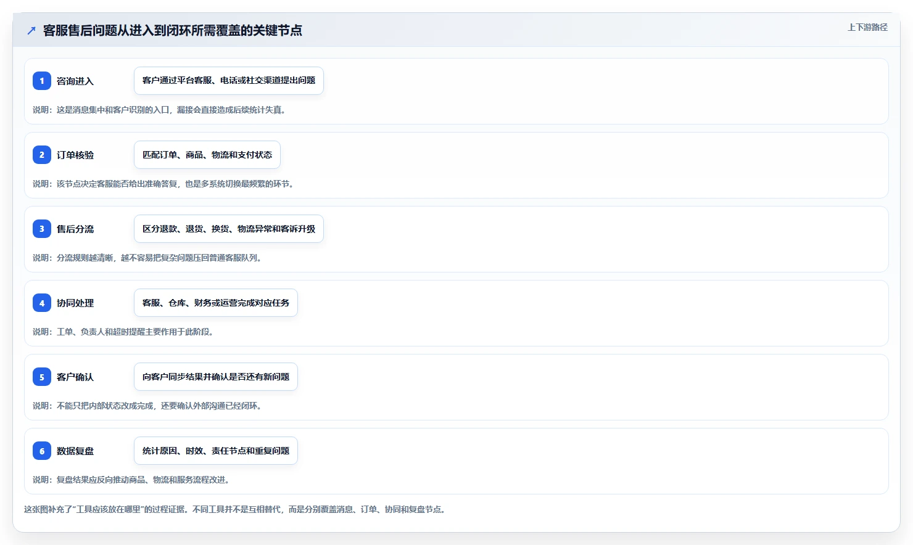Click step number badge 1
913x545 pixels.
[42, 81]
